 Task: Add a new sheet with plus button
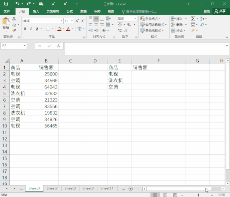130,188
